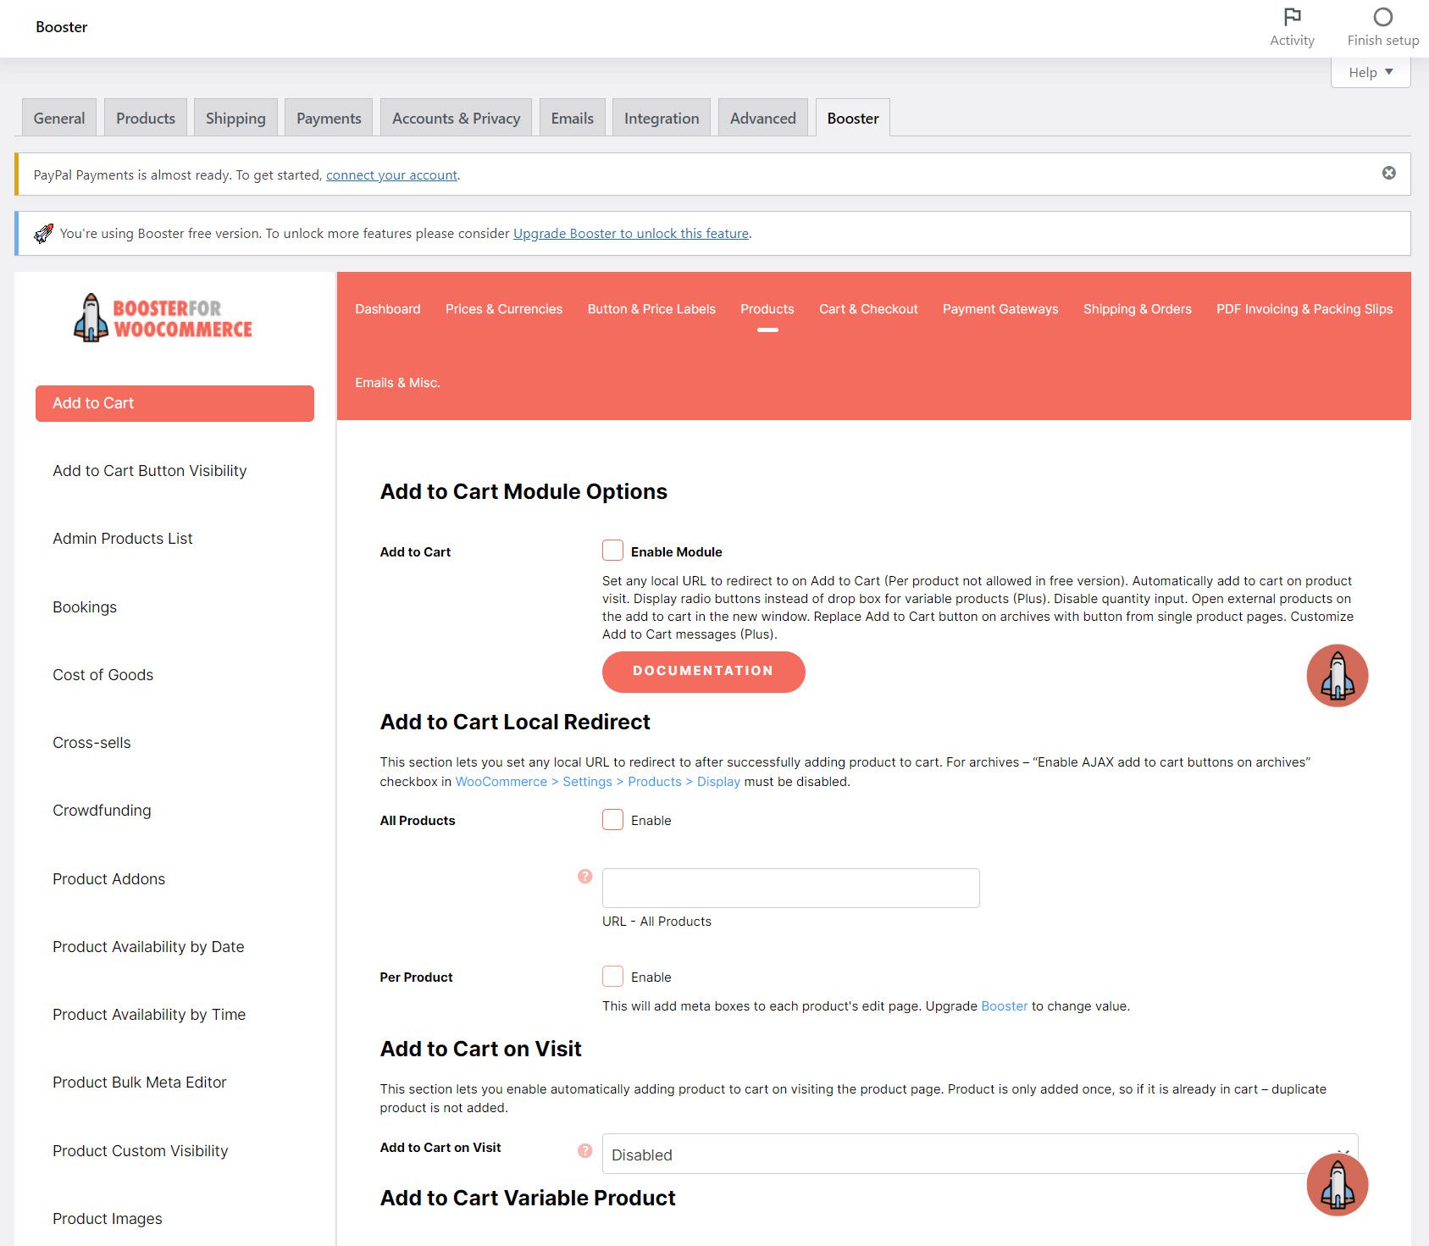
Task: Click the Booster upgrade link under Per Product
Action: point(1004,1006)
